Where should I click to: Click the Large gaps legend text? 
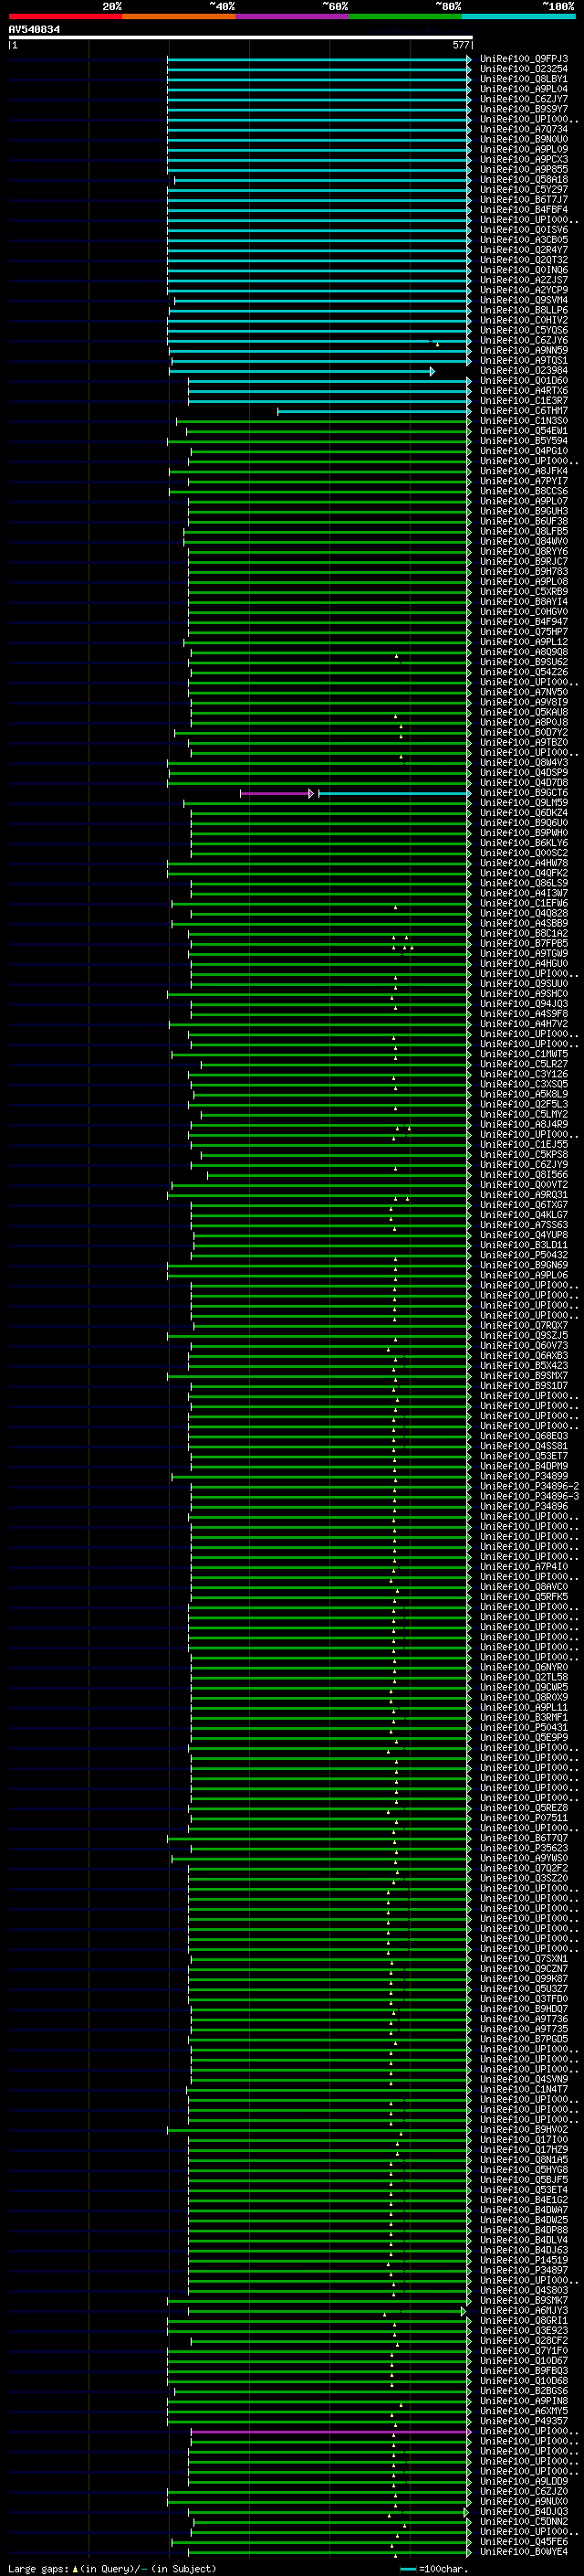point(112,2569)
